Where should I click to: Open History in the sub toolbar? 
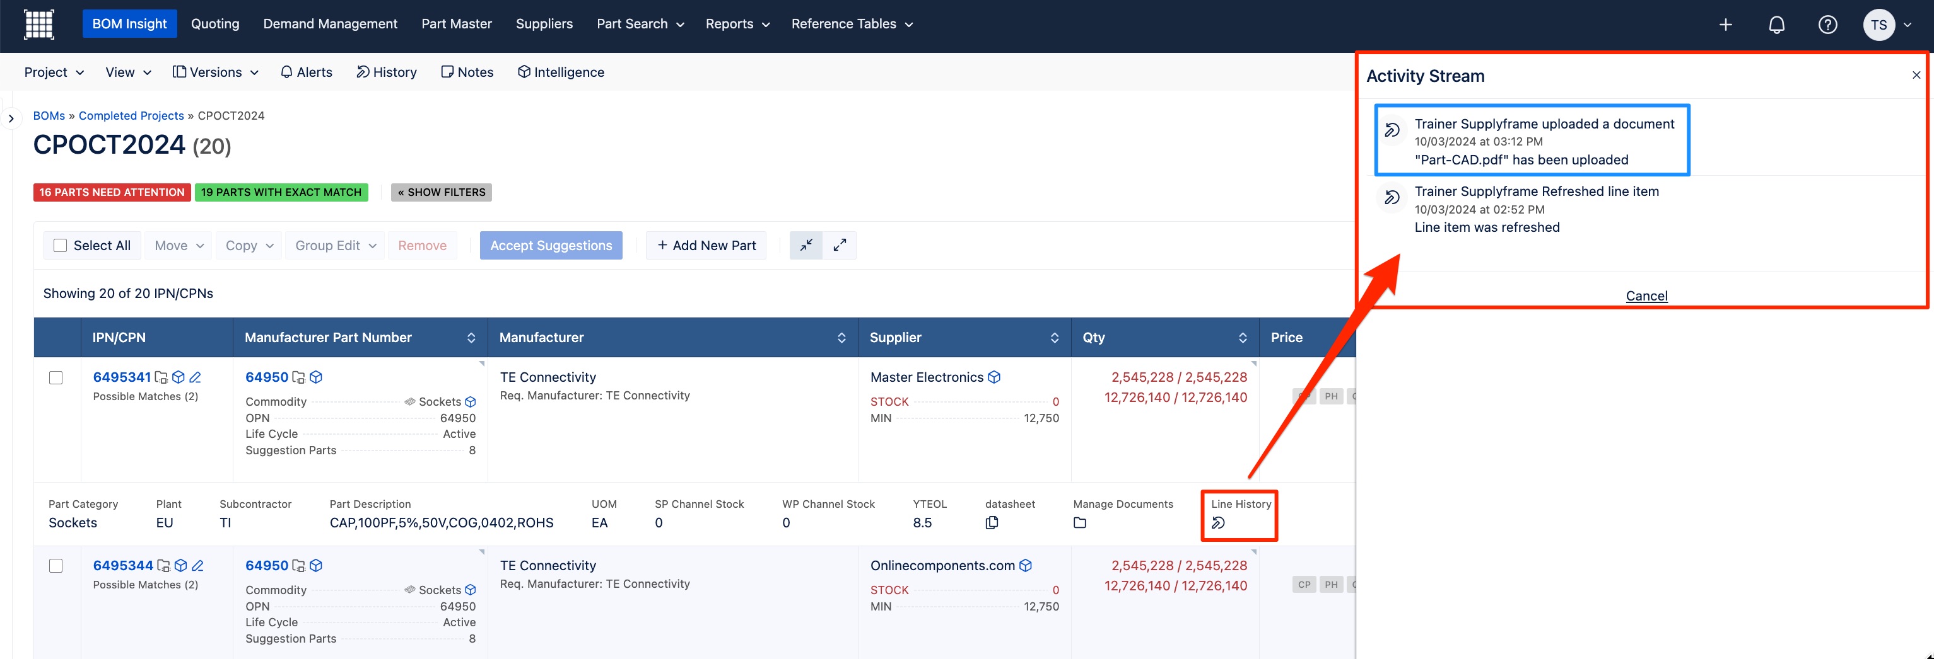[x=387, y=72]
